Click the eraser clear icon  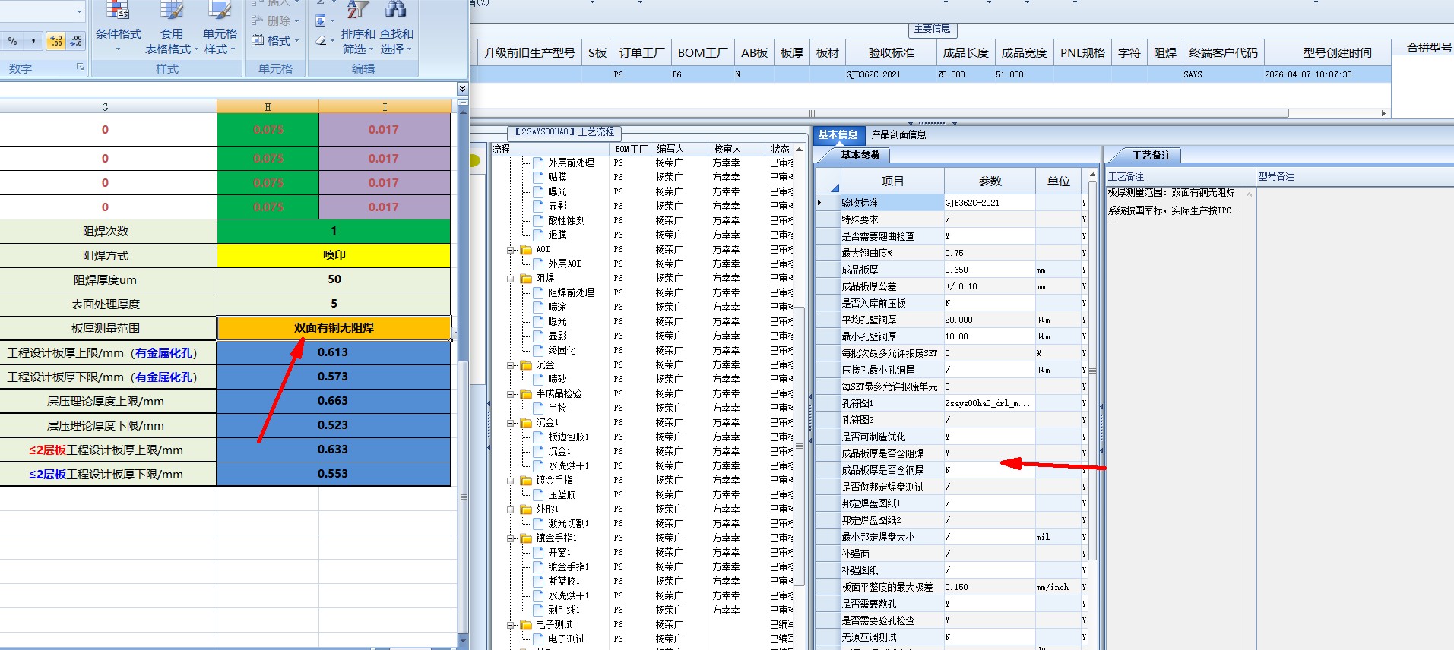[x=321, y=40]
